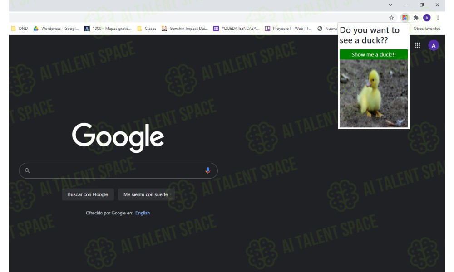Open the #QUEDATEENCASA bookmark
Image resolution: width=454 pixels, height=272 pixels.
click(236, 28)
